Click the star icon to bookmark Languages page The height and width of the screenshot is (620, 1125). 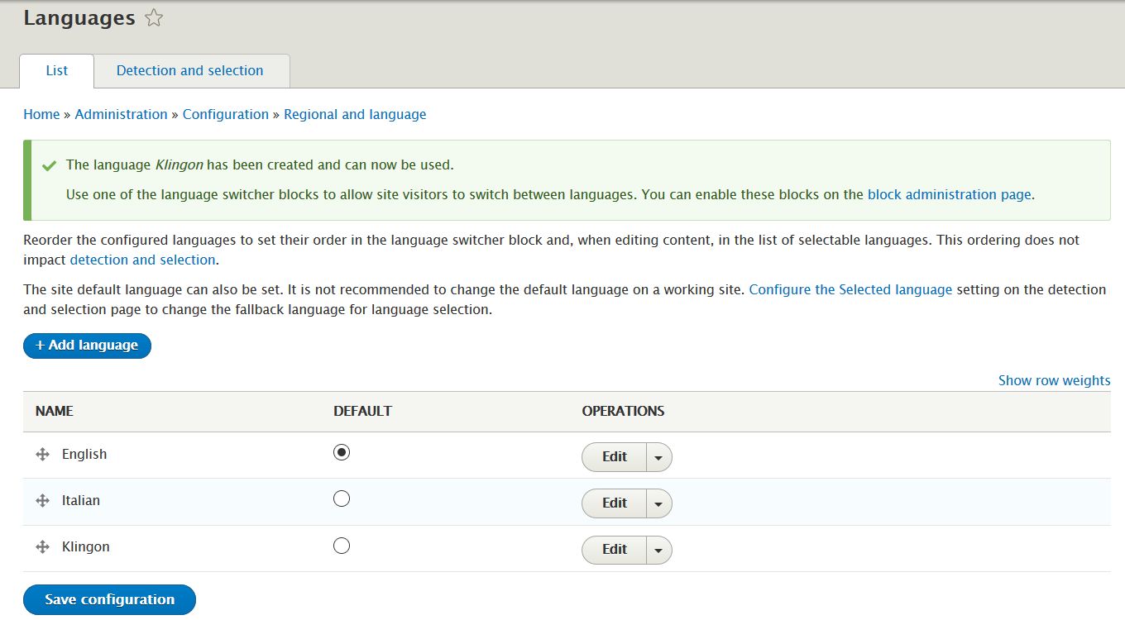pyautogui.click(x=154, y=17)
